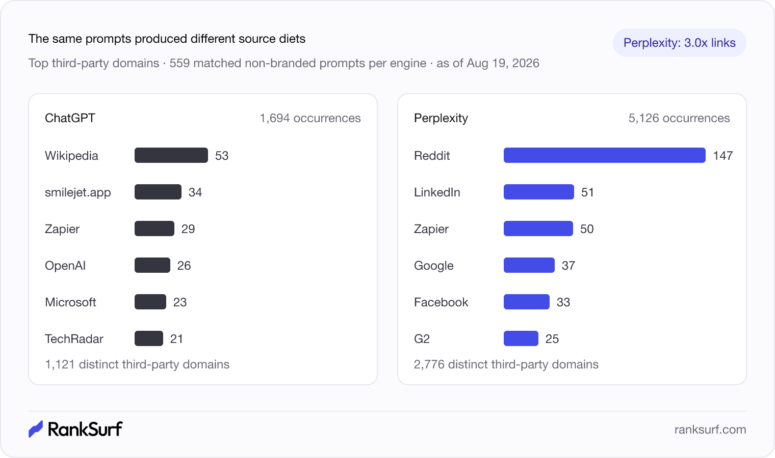Click the 1,121 distinct third-party domains note
Viewport: 775px width, 458px height.
137,364
